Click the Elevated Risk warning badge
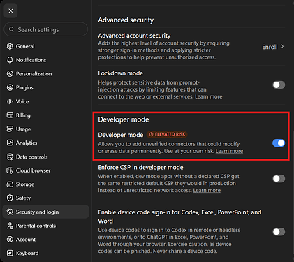The image size is (294, 262). pos(167,134)
